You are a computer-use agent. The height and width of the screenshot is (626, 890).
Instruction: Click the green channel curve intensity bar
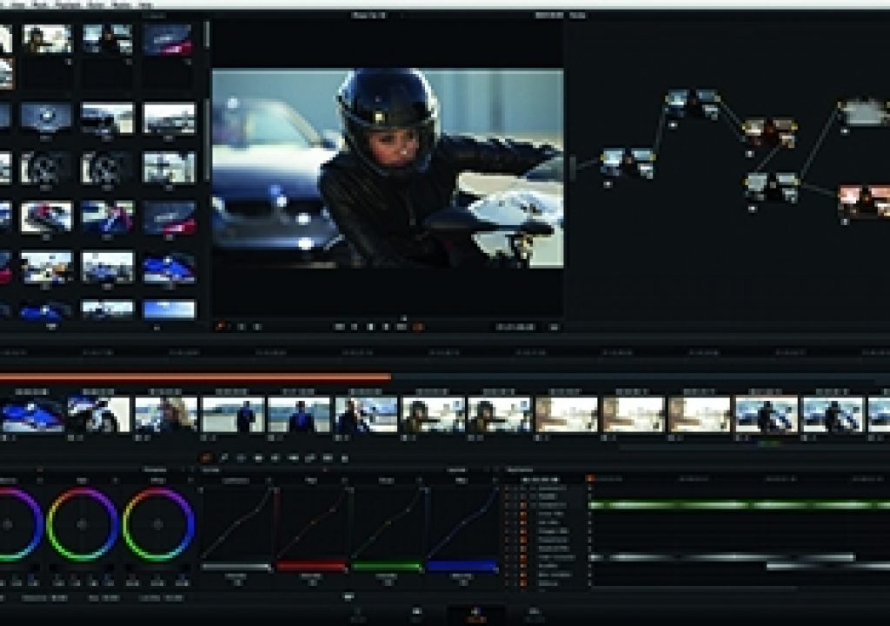point(387,566)
